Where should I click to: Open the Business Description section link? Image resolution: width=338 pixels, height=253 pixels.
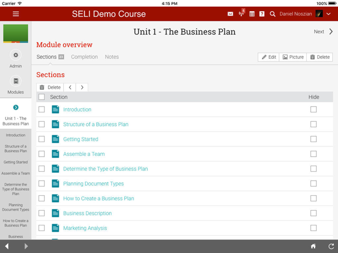pyautogui.click(x=87, y=213)
